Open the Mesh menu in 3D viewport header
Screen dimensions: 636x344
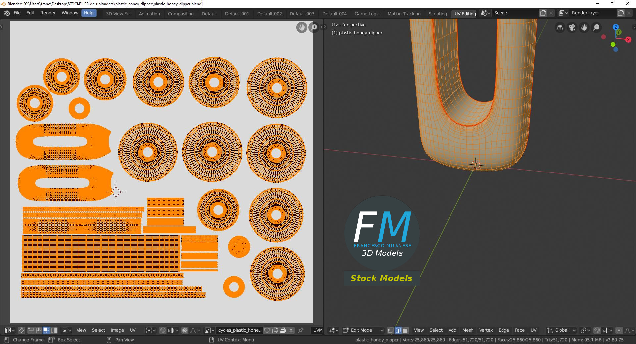click(468, 330)
